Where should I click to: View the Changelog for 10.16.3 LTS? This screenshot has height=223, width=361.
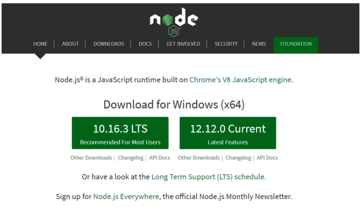click(x=131, y=158)
